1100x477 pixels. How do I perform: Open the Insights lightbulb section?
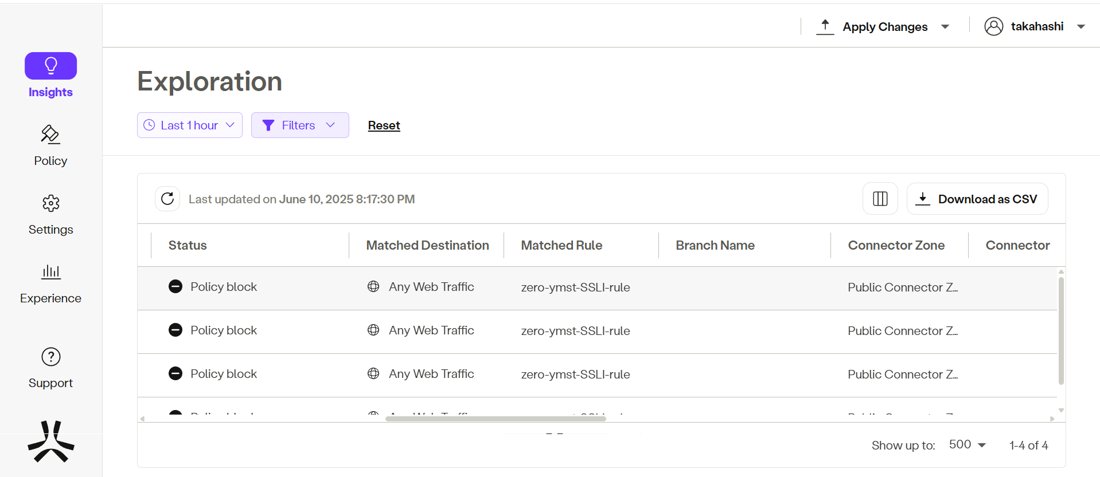(x=50, y=66)
